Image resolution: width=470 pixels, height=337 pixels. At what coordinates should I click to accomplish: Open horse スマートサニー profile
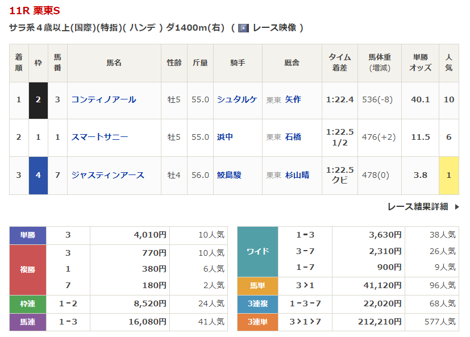pyautogui.click(x=99, y=137)
